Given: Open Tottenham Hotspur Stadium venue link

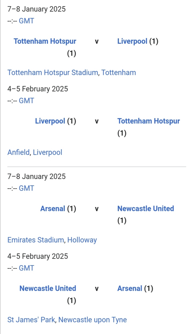Looking at the screenshot, I should coord(53,73).
